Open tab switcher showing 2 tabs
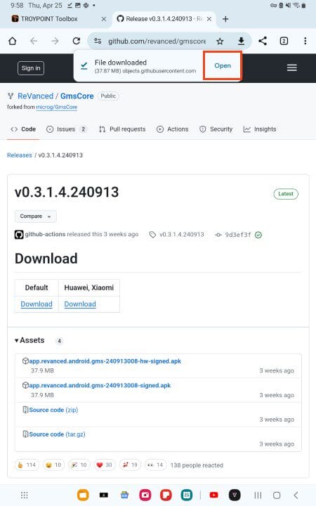 [x=284, y=41]
